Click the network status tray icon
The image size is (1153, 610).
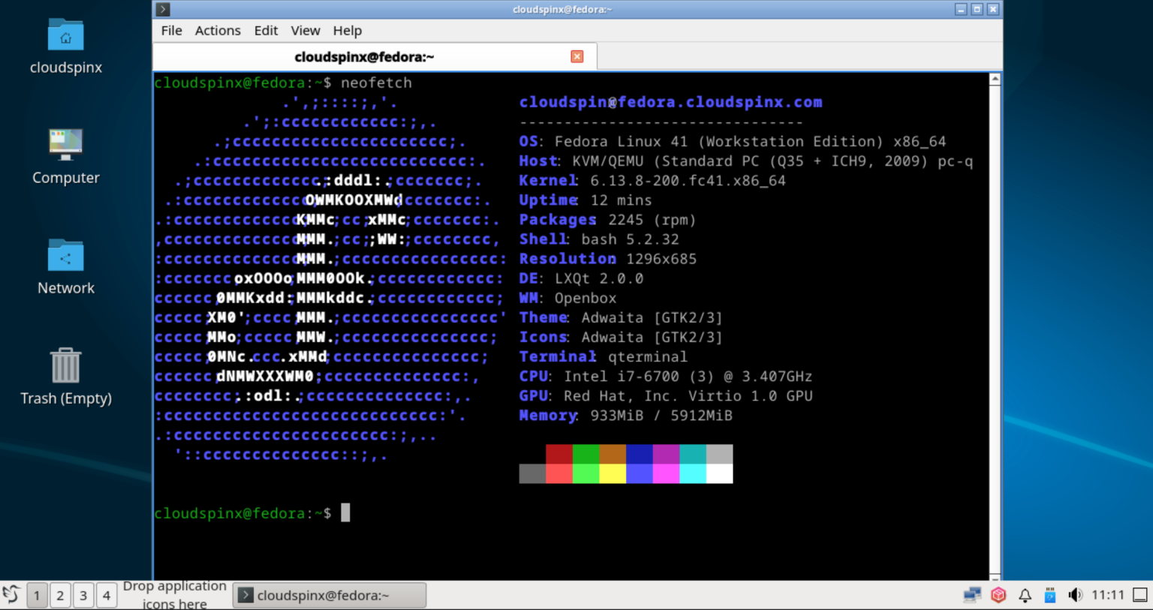[972, 595]
